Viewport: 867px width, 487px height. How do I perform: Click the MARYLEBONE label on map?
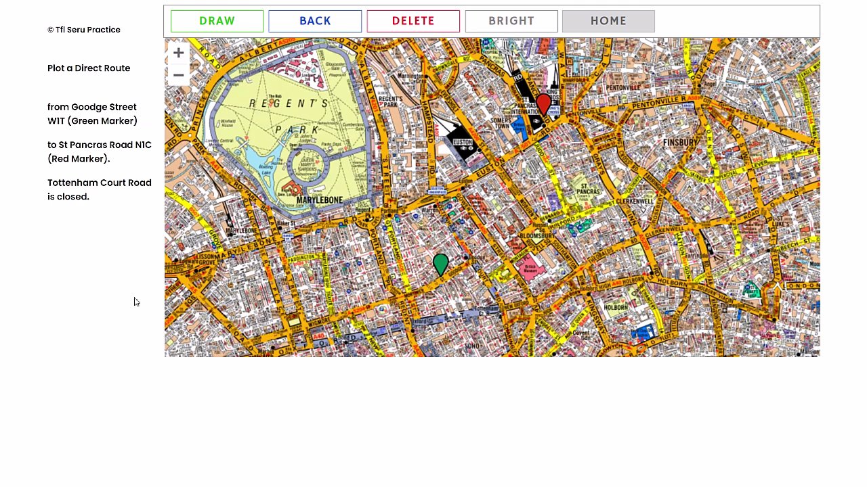pos(320,200)
